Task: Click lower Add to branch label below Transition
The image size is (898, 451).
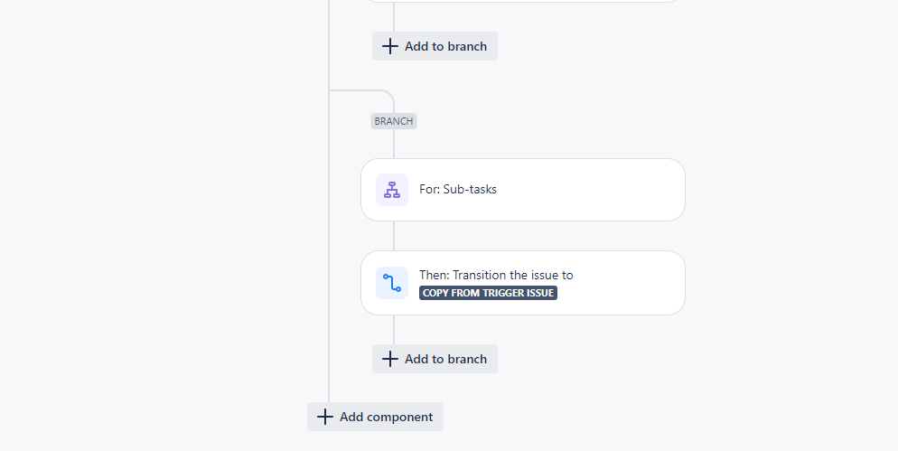Action: [x=445, y=360]
